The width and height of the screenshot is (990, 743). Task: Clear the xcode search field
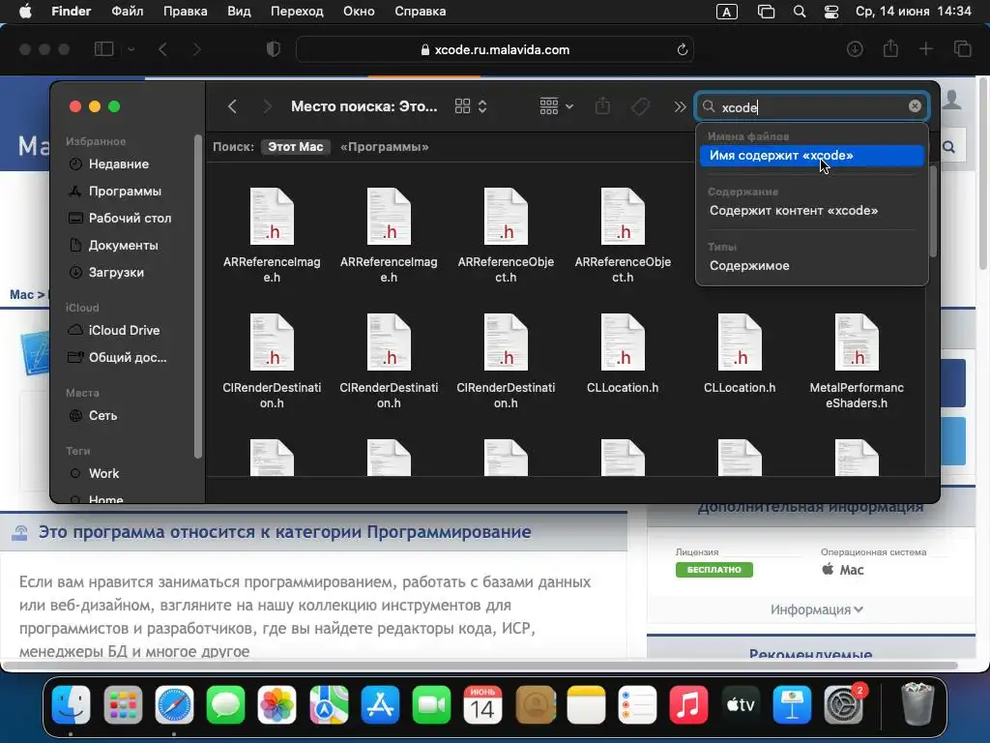(x=915, y=106)
